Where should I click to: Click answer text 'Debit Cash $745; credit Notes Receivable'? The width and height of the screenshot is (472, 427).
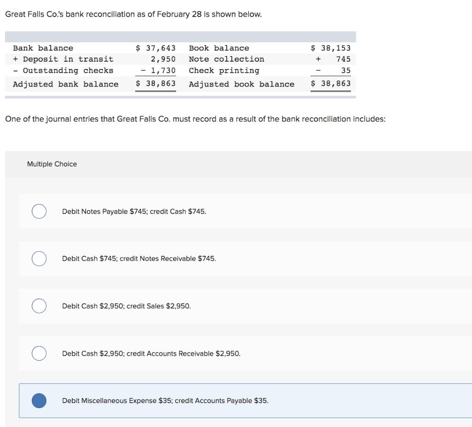(x=129, y=259)
